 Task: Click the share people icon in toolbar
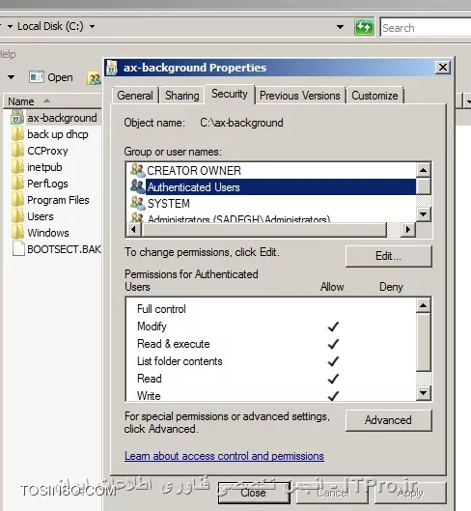click(x=95, y=78)
